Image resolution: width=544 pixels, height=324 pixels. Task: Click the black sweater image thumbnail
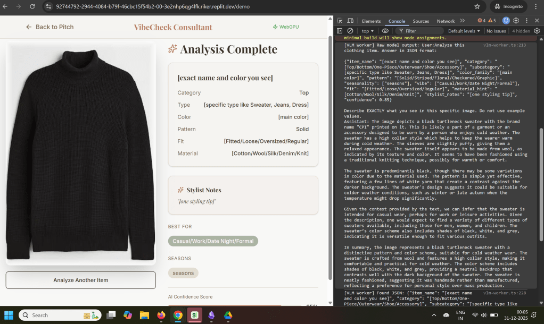coord(80,154)
